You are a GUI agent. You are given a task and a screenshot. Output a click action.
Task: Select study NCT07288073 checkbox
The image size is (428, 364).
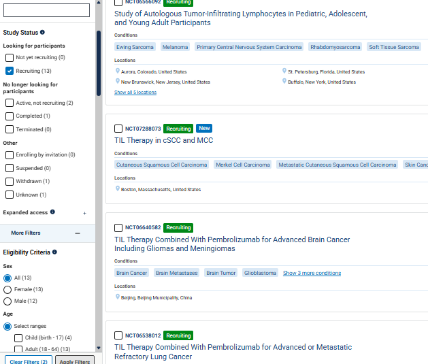[118, 129]
